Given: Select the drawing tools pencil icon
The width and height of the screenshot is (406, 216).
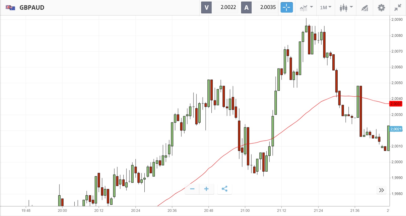Looking at the screenshot, I should pyautogui.click(x=364, y=8).
